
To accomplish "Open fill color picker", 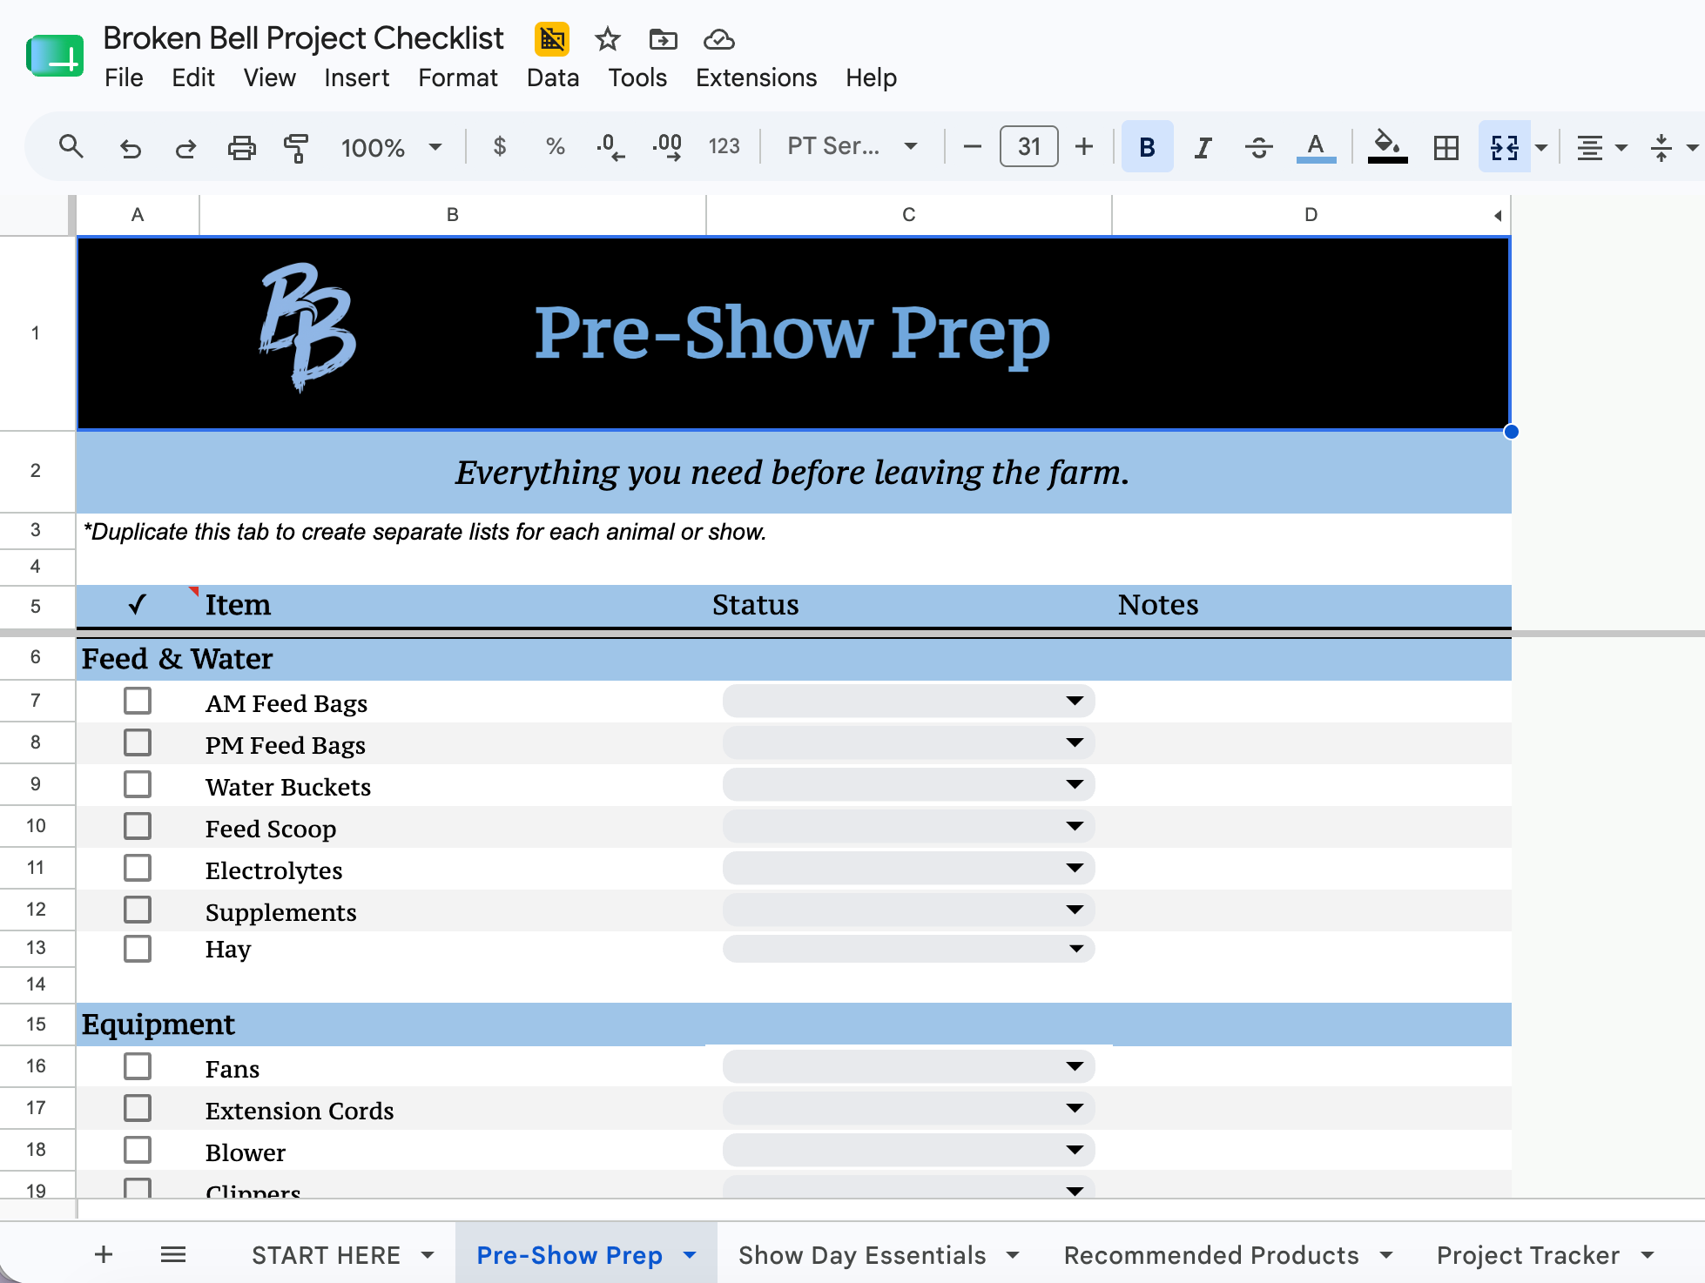I will (x=1387, y=147).
